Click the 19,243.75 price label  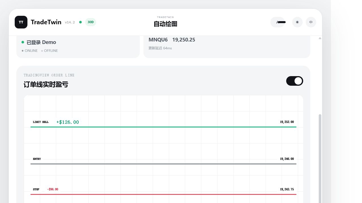click(287, 189)
